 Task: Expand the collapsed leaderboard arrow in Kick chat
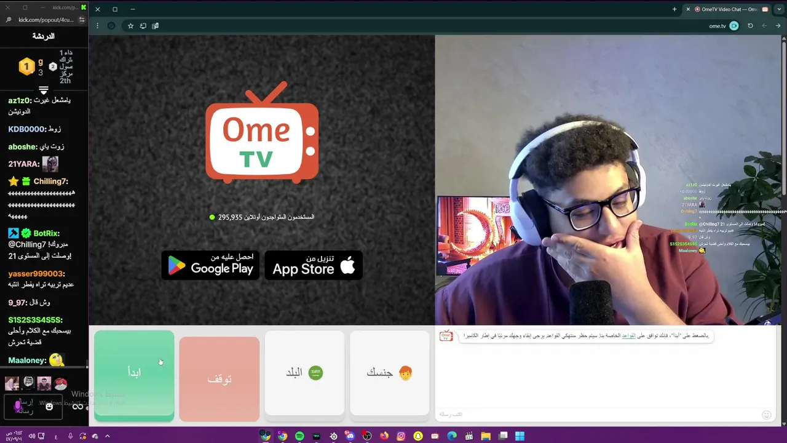pos(43,90)
